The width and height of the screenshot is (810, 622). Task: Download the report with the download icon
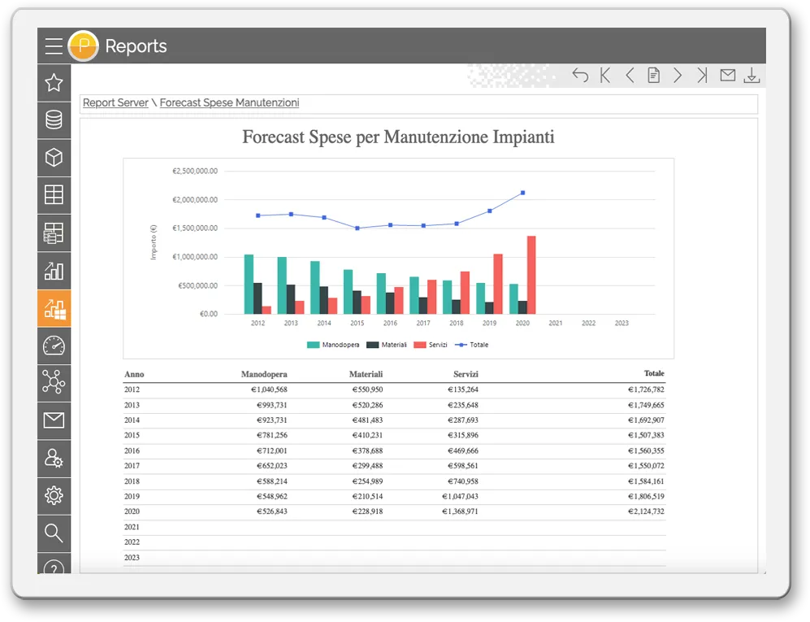pyautogui.click(x=752, y=76)
